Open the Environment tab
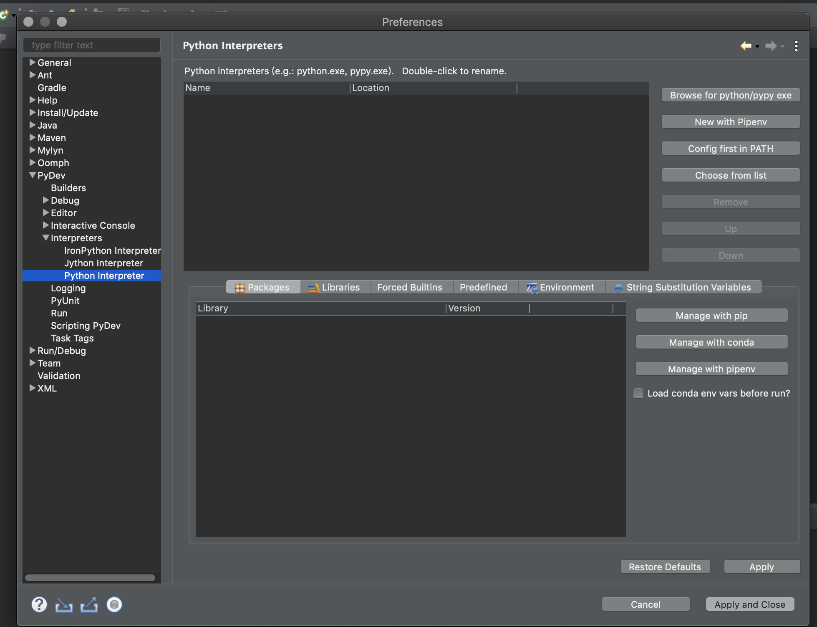The width and height of the screenshot is (817, 627). tap(561, 287)
